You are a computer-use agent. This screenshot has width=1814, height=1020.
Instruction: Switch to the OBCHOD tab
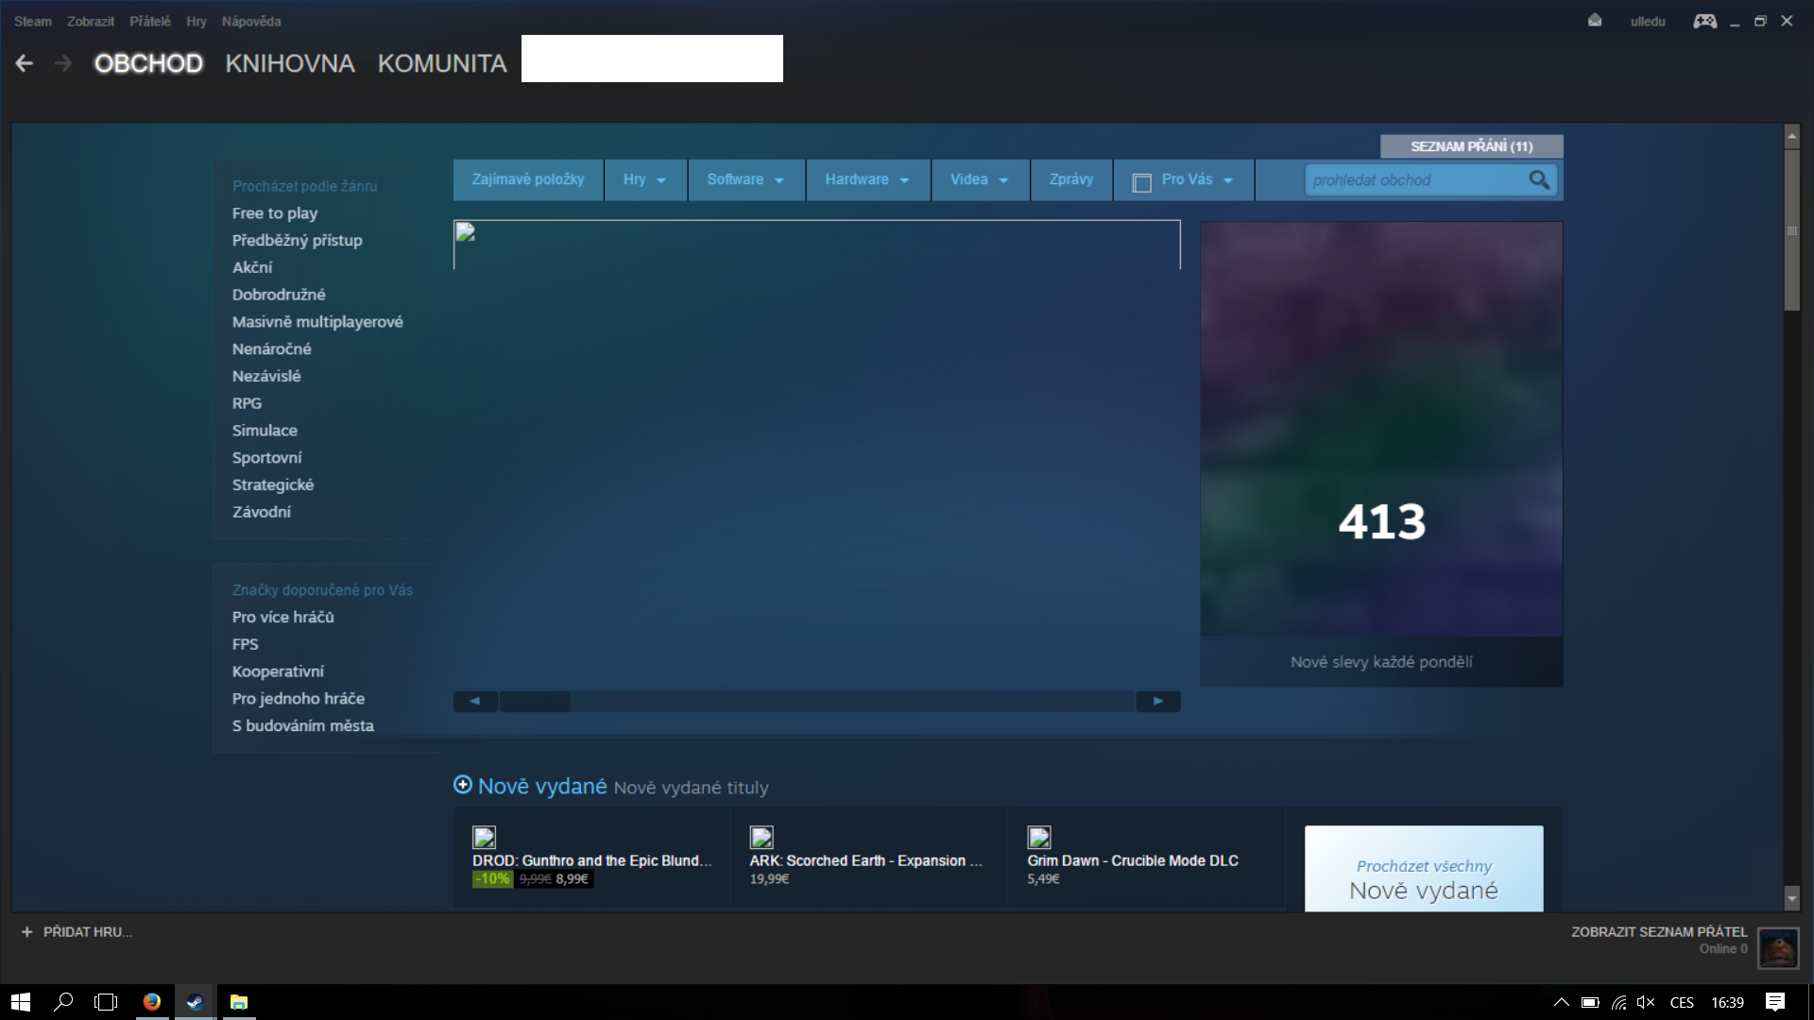pyautogui.click(x=148, y=63)
